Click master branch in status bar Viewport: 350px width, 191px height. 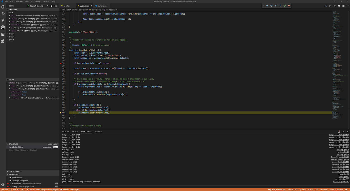tap(5, 189)
